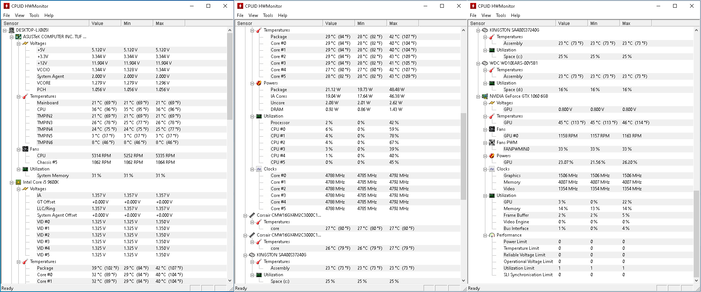
Task: Click the GPU Fans icon in right window
Action: (492, 129)
